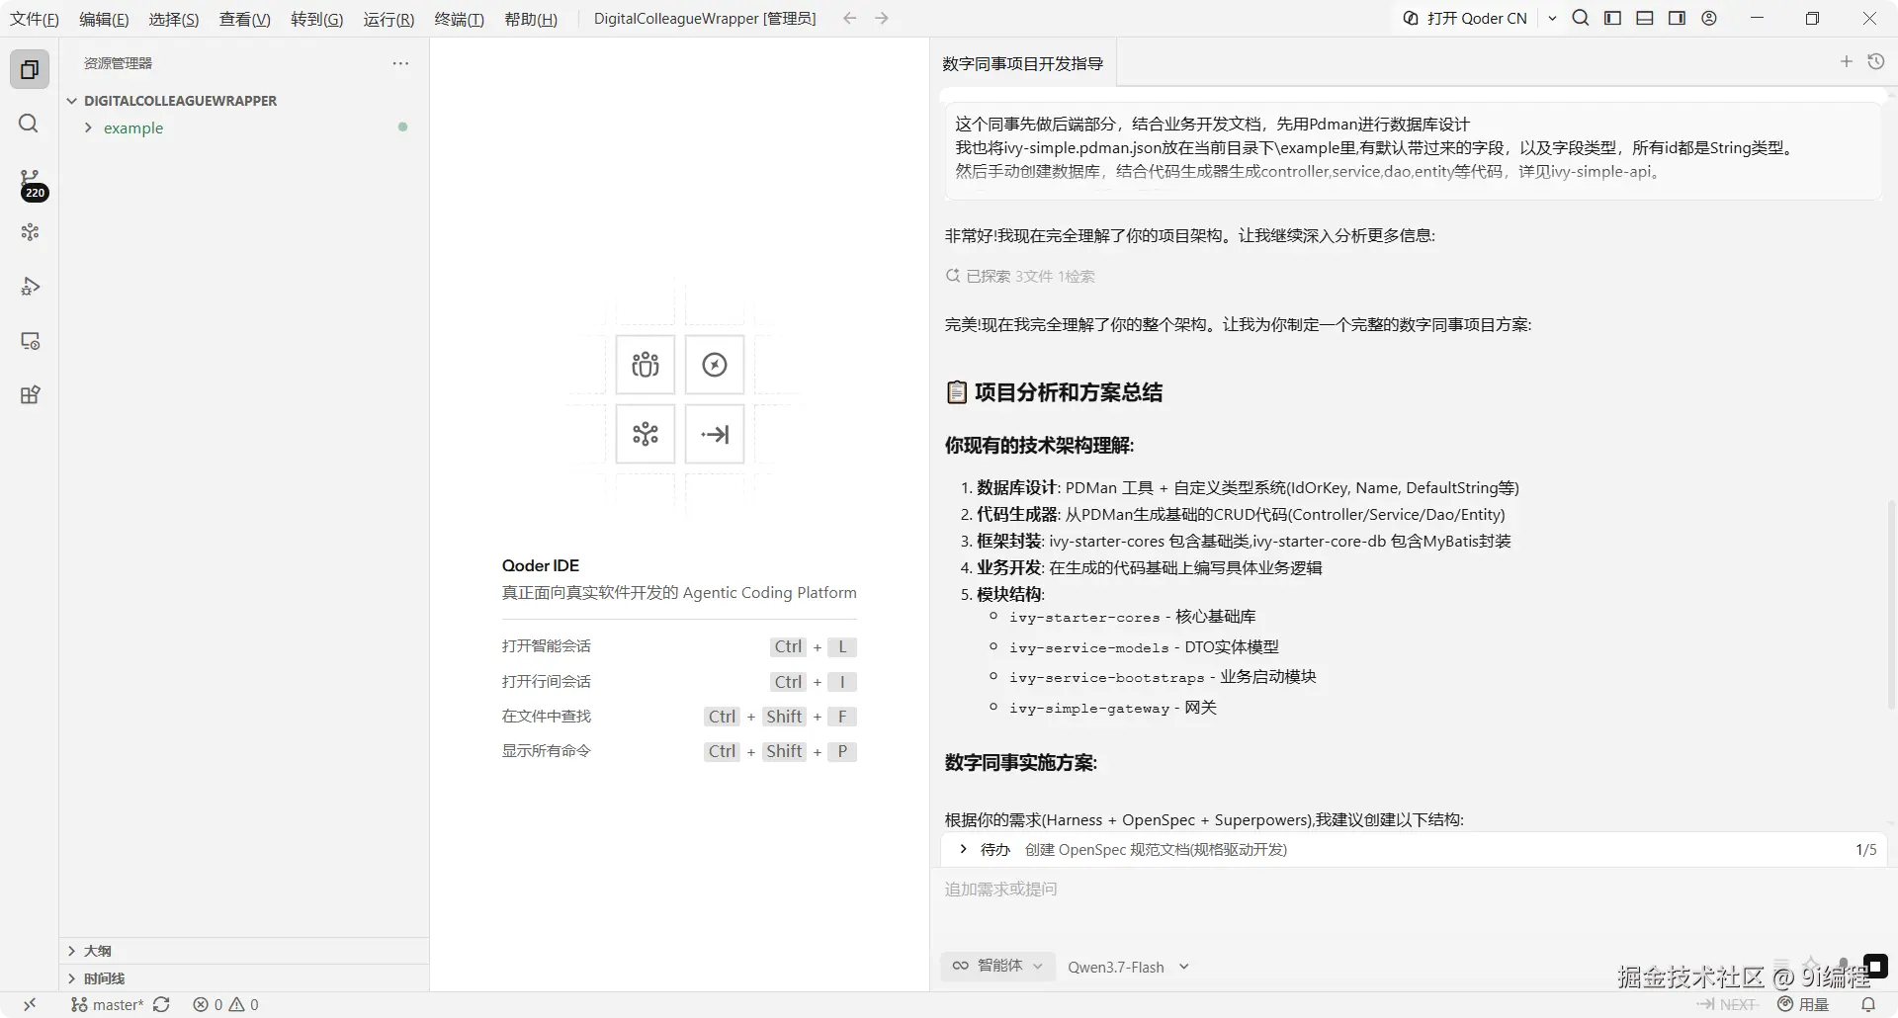This screenshot has width=1898, height=1018.
Task: Click the remote window icon in status bar
Action: [30, 1004]
